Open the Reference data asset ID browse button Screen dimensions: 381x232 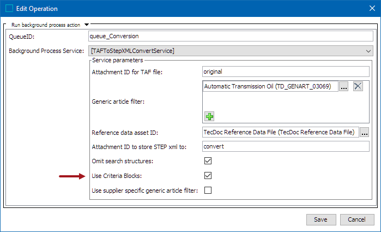[365, 133]
